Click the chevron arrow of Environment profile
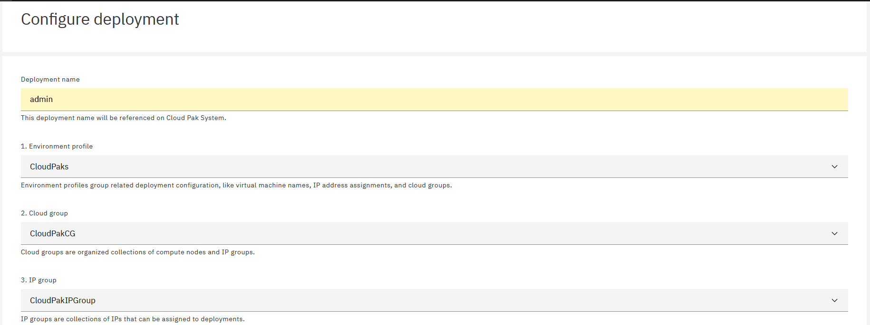This screenshot has height=325, width=870. pos(834,167)
